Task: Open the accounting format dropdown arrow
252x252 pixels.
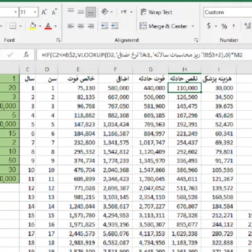Action: 215,26
